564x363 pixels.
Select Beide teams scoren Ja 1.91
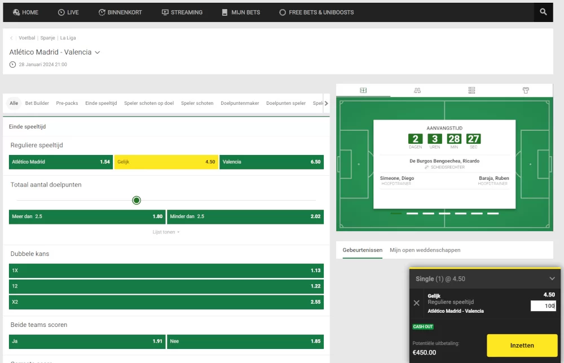[x=87, y=342]
